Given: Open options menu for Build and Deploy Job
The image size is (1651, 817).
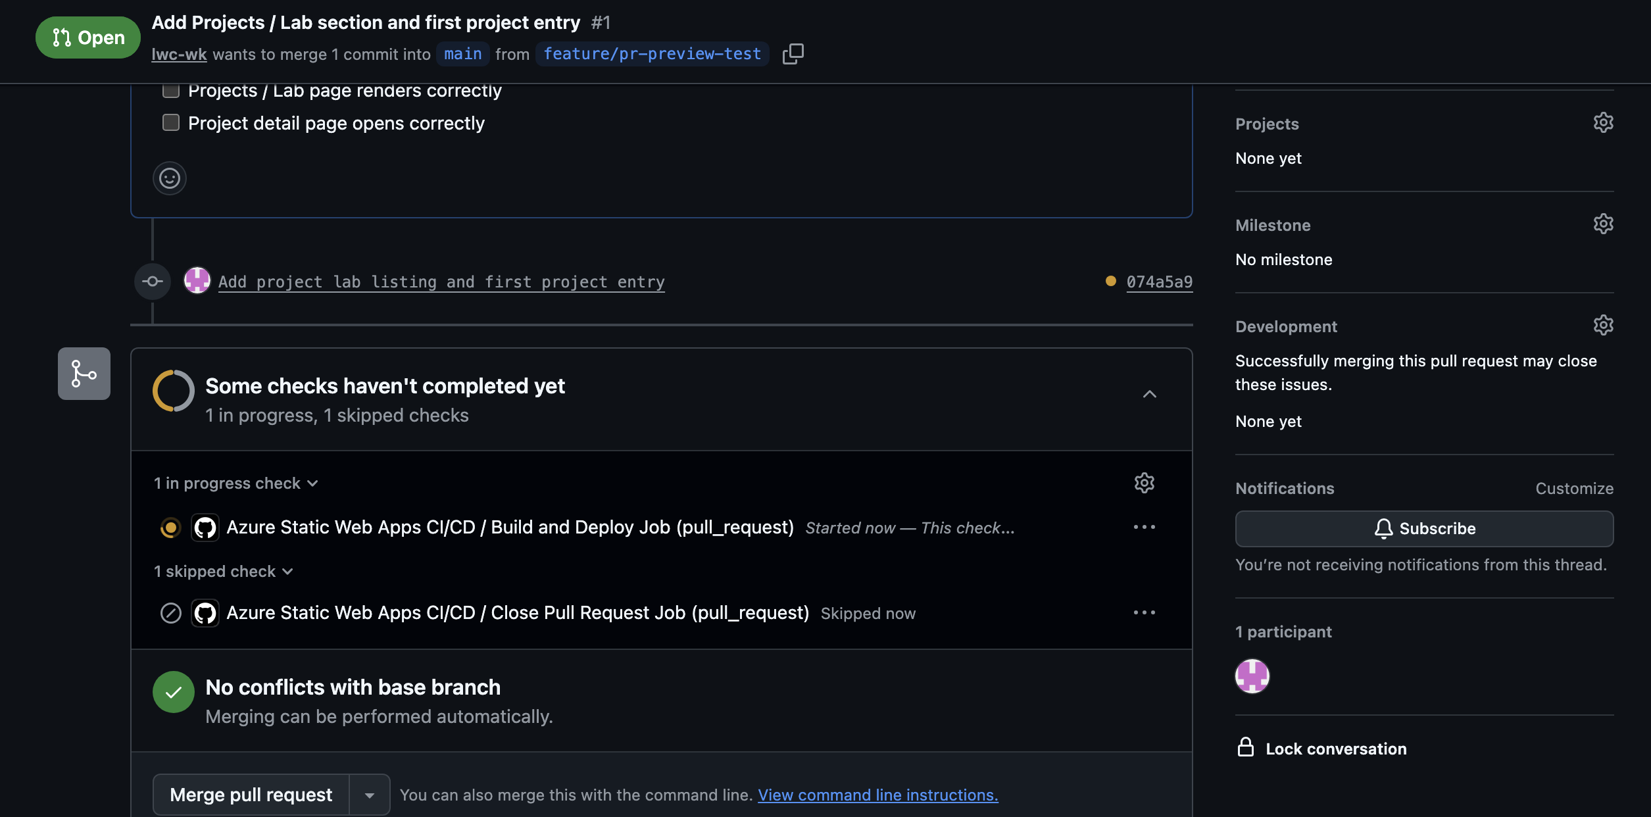Looking at the screenshot, I should (1145, 527).
